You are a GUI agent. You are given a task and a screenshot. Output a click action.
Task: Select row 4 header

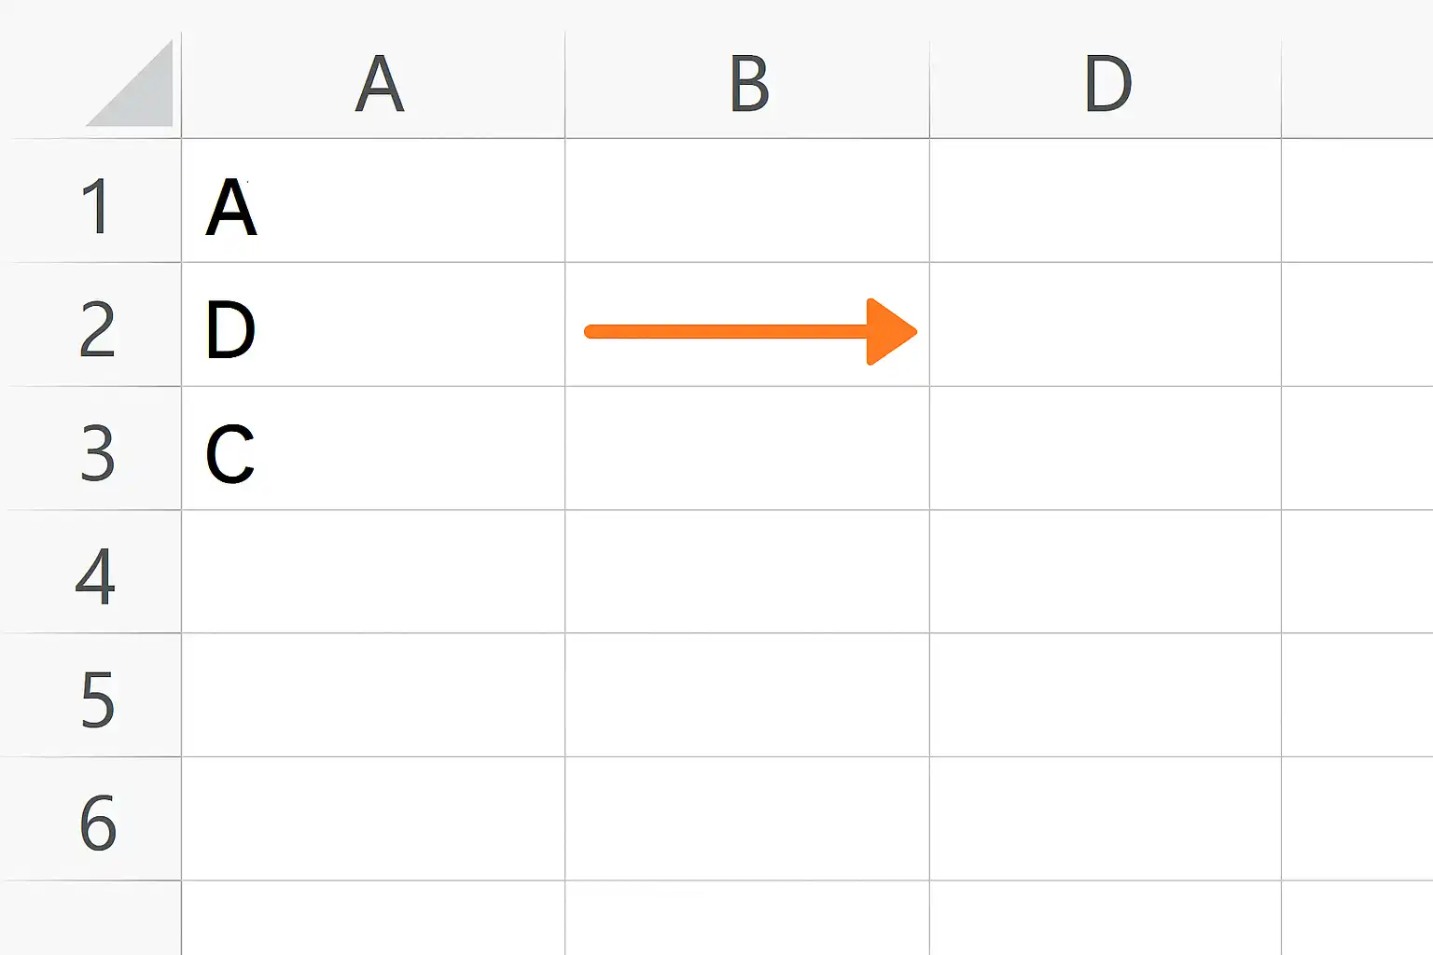click(93, 572)
